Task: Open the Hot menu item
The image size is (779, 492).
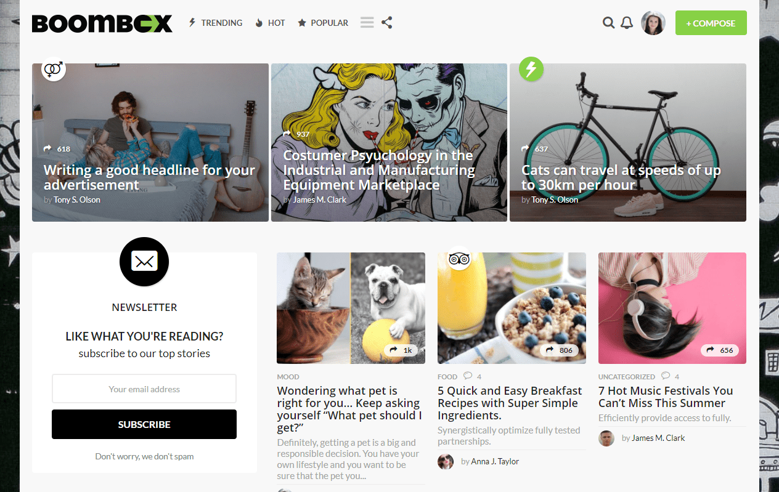Action: 270,23
